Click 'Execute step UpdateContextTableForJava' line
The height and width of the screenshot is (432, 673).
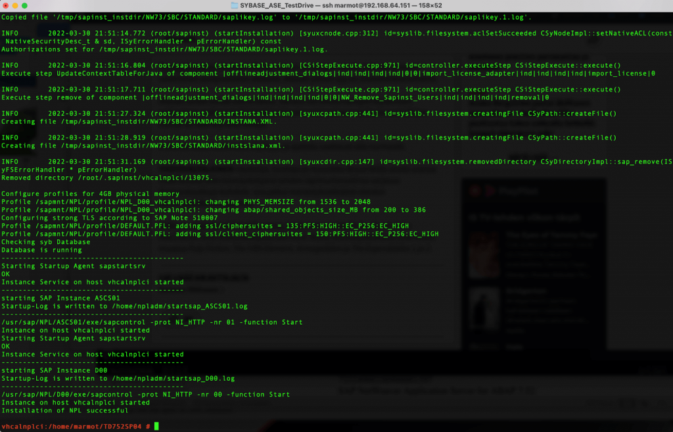(329, 74)
